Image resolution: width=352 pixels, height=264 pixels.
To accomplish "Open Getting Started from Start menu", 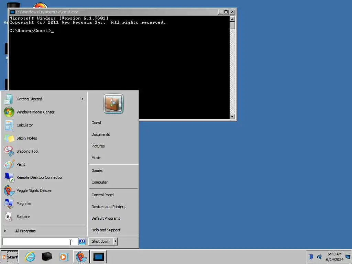I will (44, 99).
